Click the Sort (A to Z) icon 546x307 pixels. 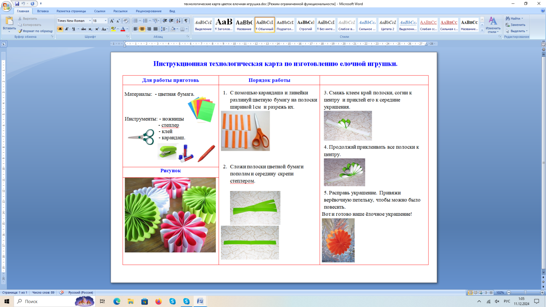pyautogui.click(x=178, y=21)
